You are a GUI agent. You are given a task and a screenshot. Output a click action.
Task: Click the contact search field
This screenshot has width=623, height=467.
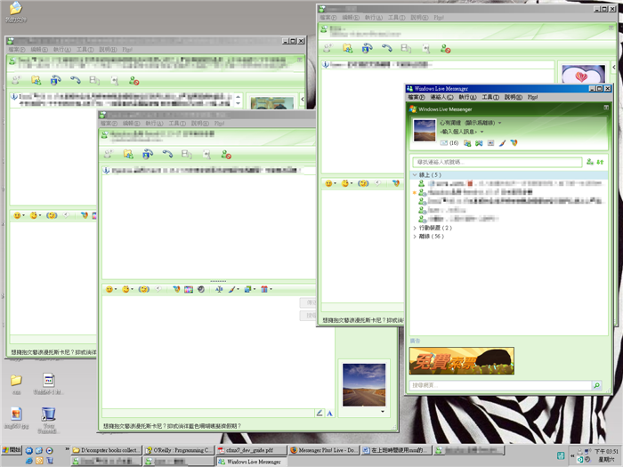497,162
